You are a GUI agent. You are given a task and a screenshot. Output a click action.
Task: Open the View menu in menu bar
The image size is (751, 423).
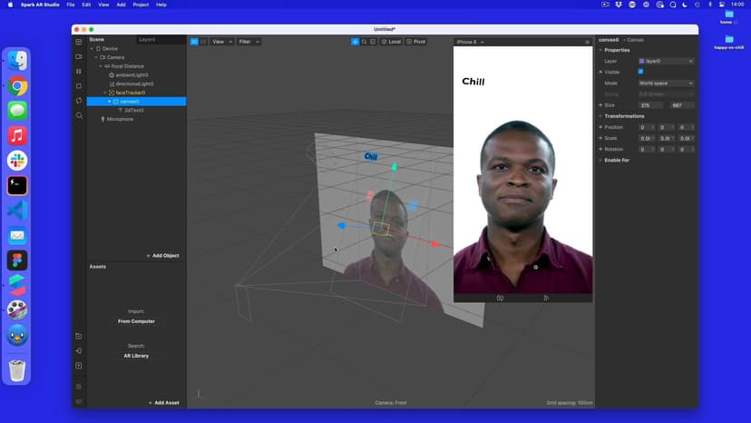pos(103,5)
